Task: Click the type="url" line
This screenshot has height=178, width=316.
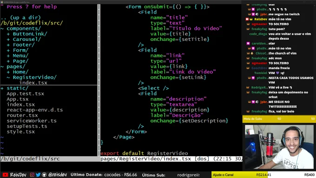Action: pos(166,61)
